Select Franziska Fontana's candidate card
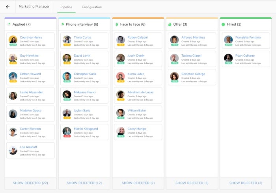Screen dimensions: 276x193 [x=246, y=41]
